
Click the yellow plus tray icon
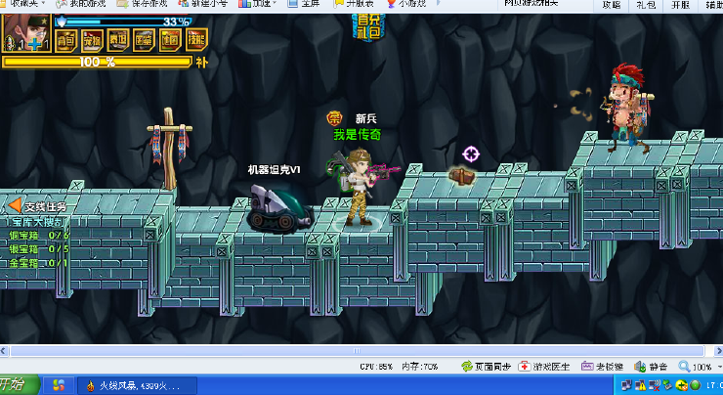[681, 385]
